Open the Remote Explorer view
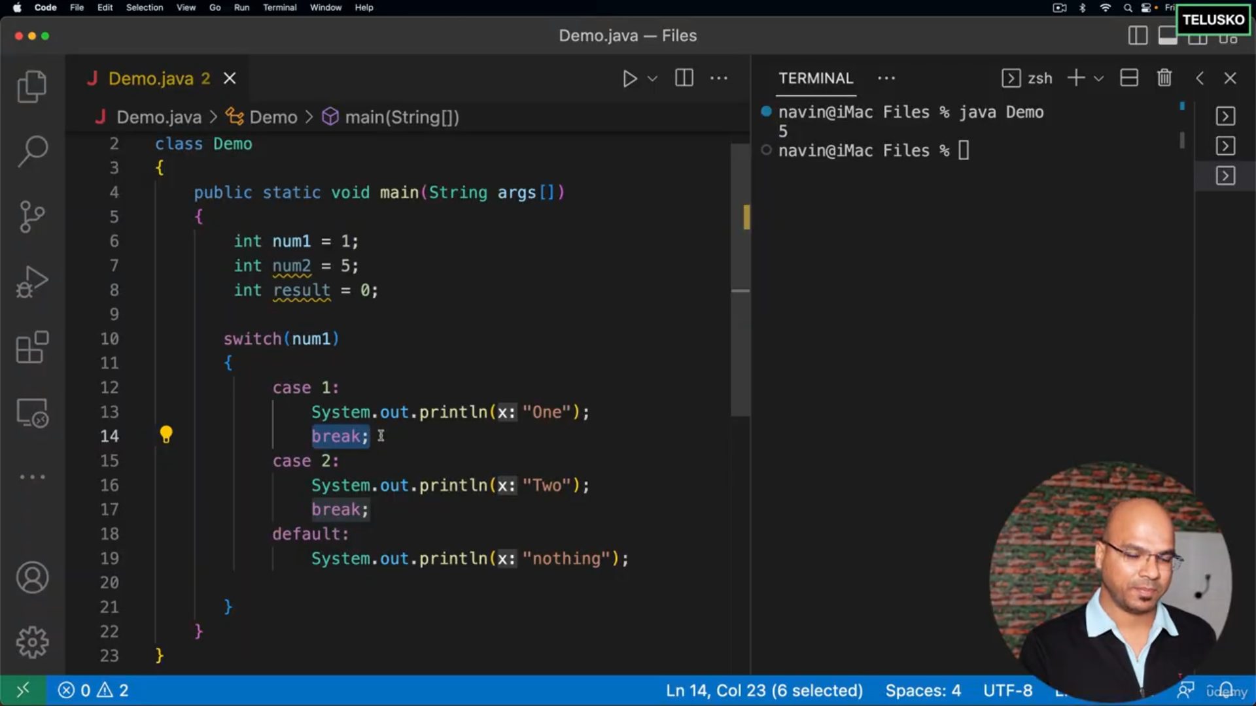Screen dimensions: 1256x706 (x=31, y=412)
